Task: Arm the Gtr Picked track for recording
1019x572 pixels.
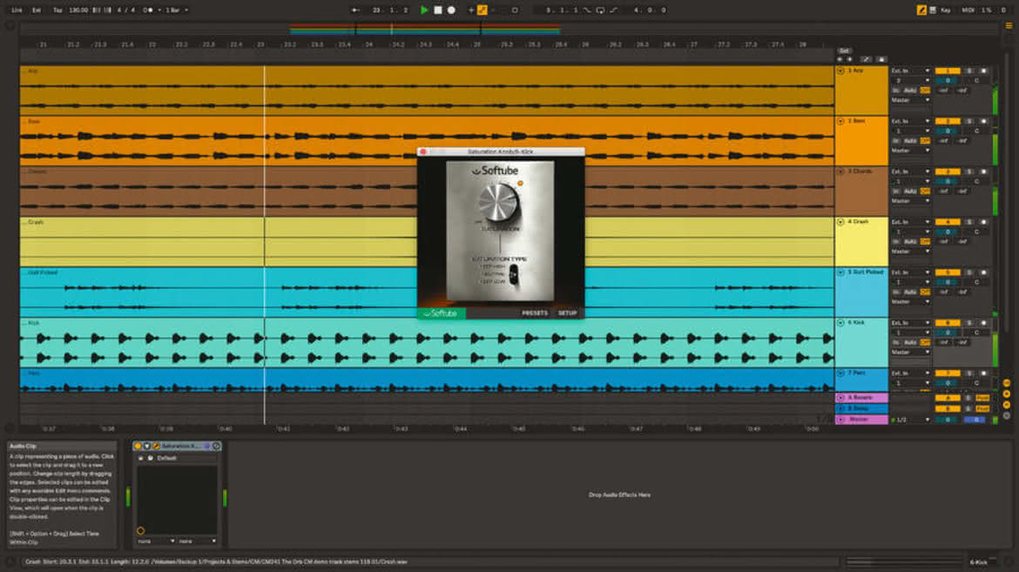Action: pos(983,272)
